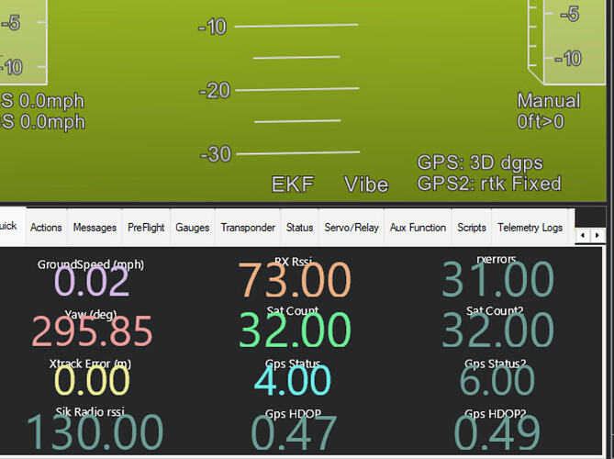Open the Servo/Relay tab
Screen dimensions: 614x459
click(351, 228)
